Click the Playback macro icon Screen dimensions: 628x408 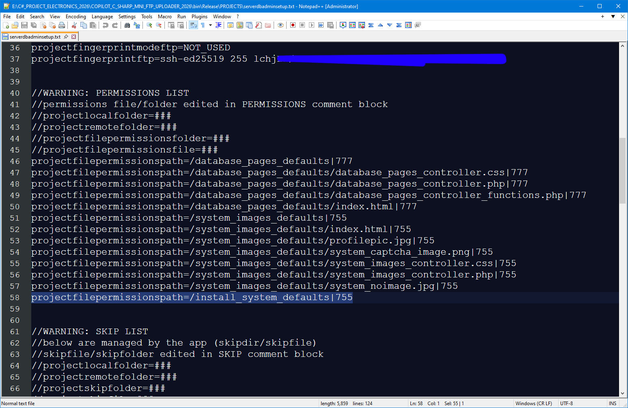click(x=311, y=25)
